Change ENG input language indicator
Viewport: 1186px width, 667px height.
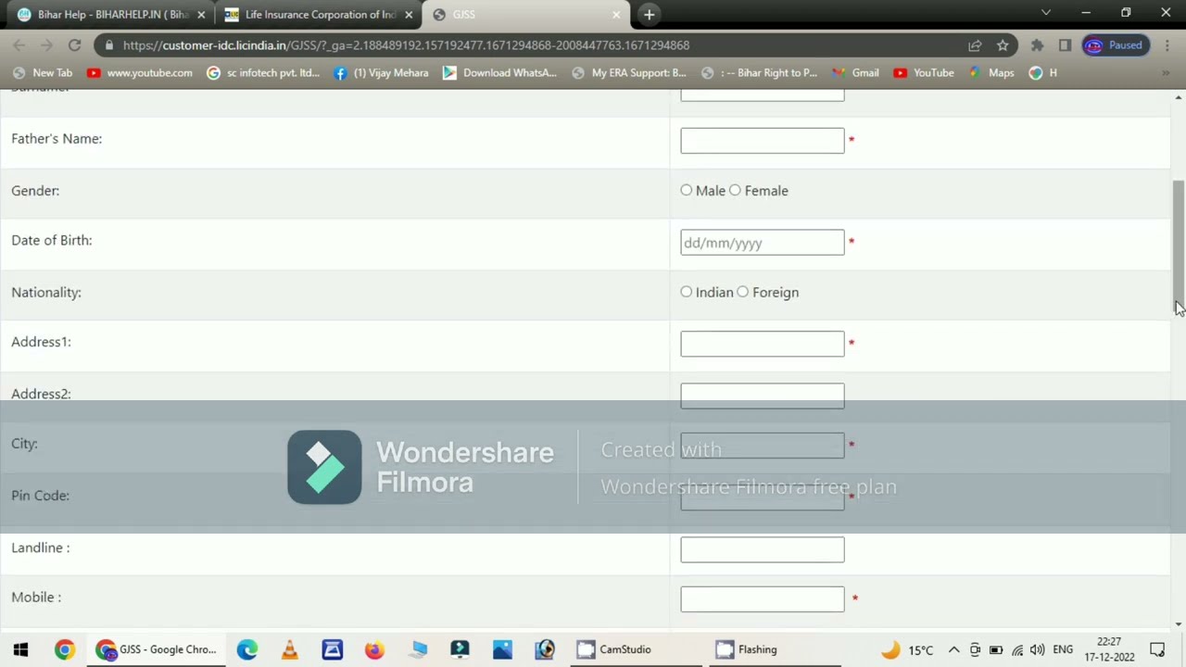point(1063,649)
